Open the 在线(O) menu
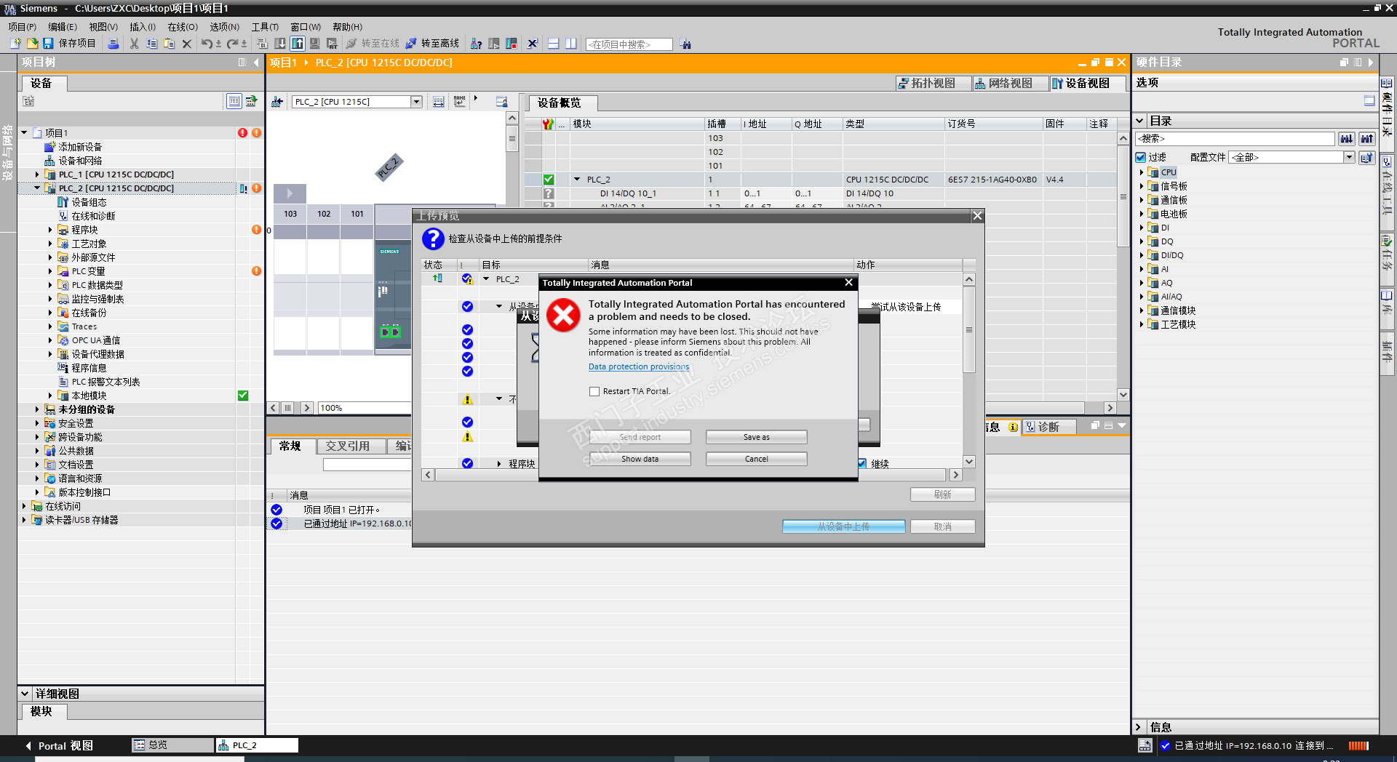The height and width of the screenshot is (762, 1397). coord(183,27)
